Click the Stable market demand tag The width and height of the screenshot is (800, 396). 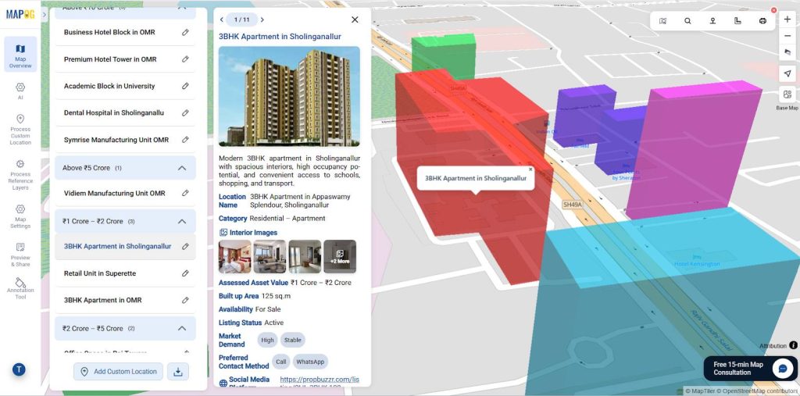coord(293,340)
